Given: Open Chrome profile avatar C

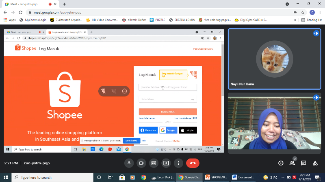Looking at the screenshot, I should (x=312, y=13).
